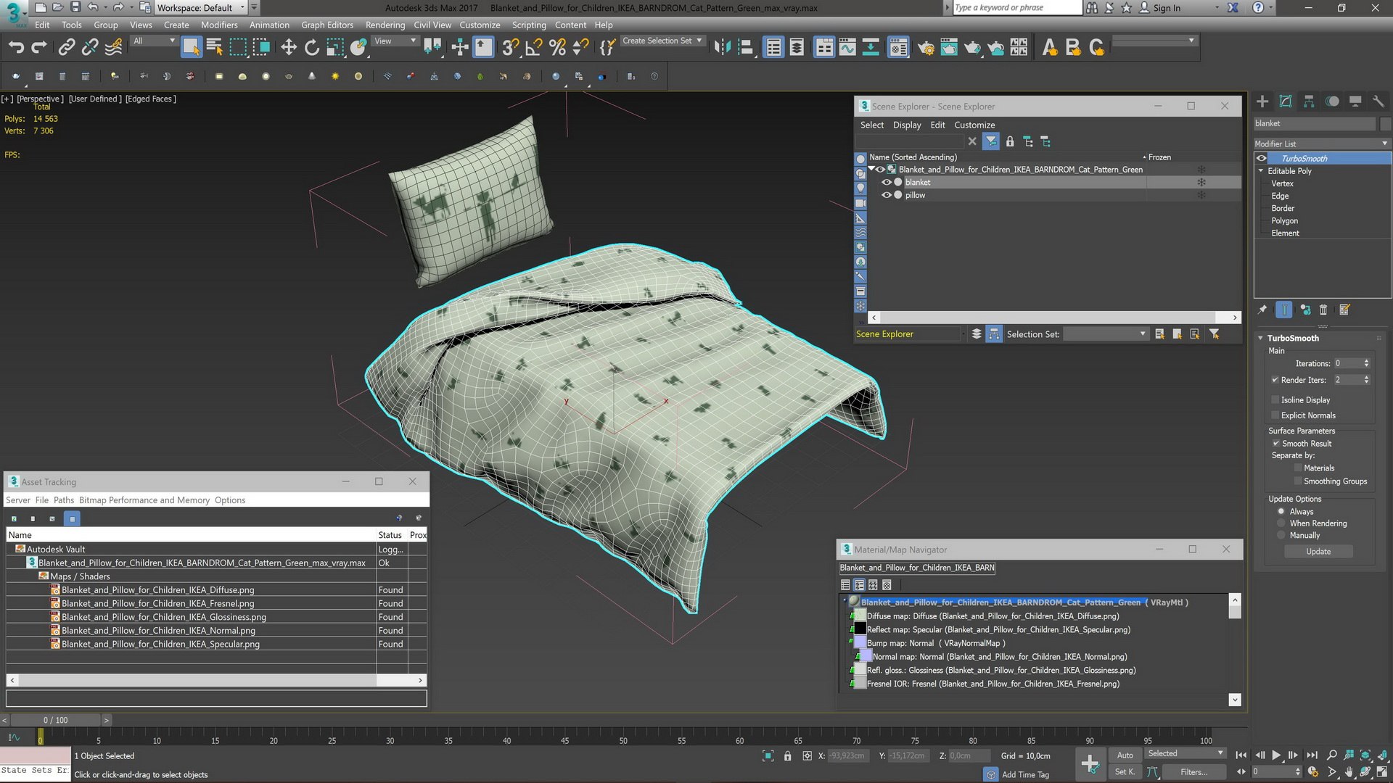Click the keyword search input field
Viewport: 1393px width, 783px height.
click(1016, 8)
